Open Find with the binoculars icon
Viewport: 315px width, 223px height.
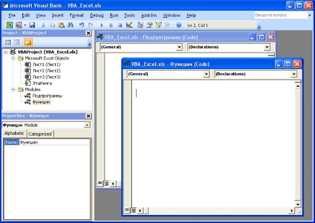pyautogui.click(x=70, y=25)
